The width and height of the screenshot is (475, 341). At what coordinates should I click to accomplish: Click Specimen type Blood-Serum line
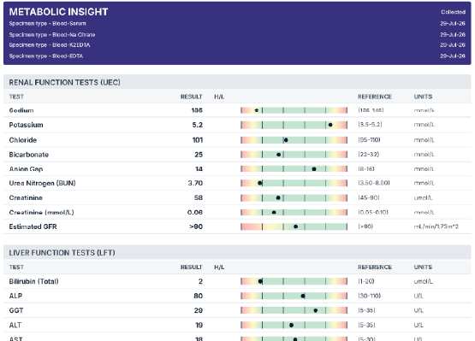click(47, 24)
